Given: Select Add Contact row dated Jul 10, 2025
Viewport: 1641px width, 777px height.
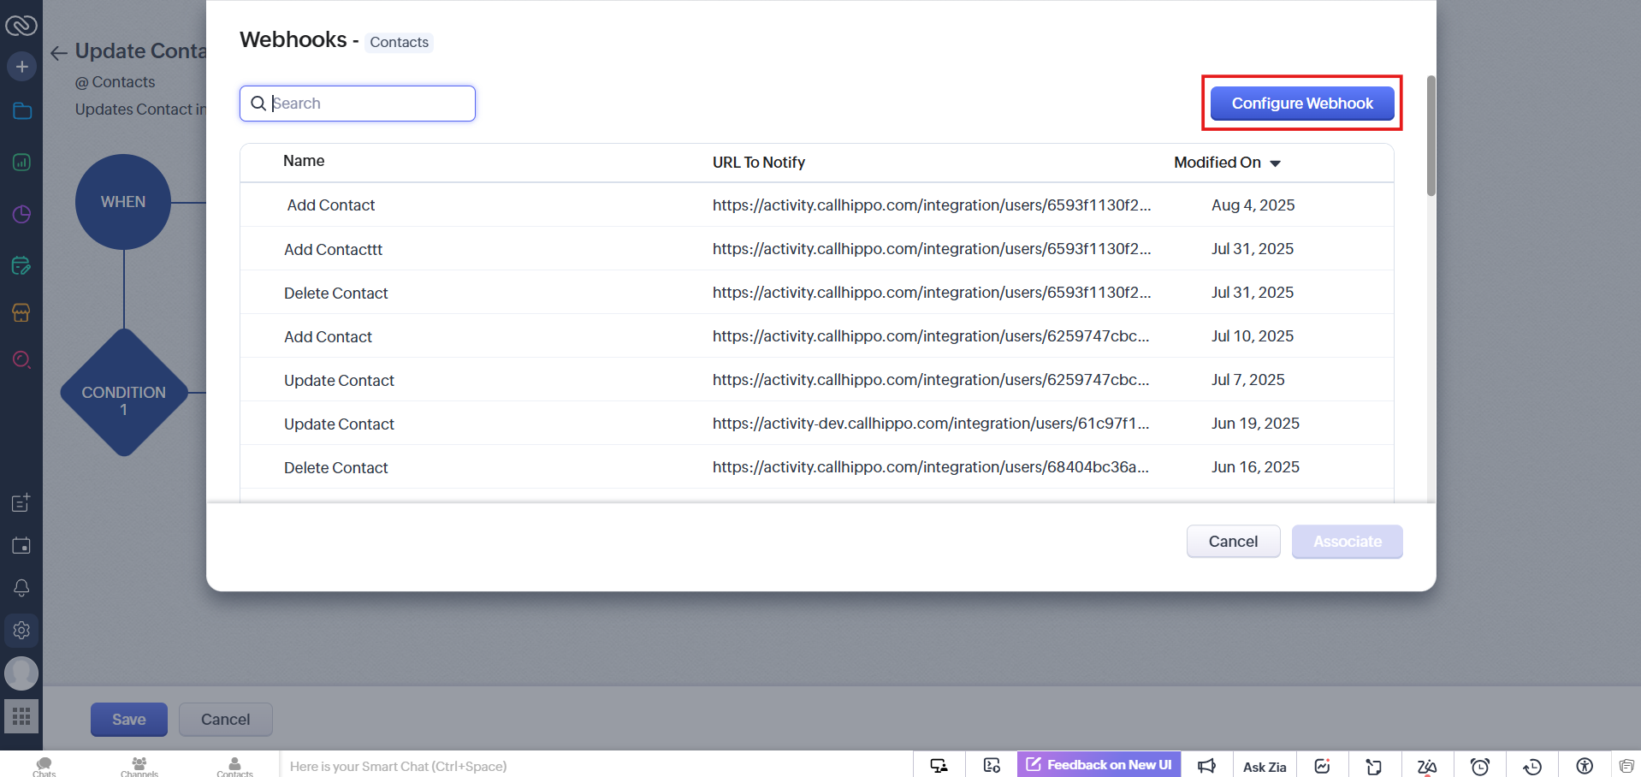Looking at the screenshot, I should tap(817, 336).
